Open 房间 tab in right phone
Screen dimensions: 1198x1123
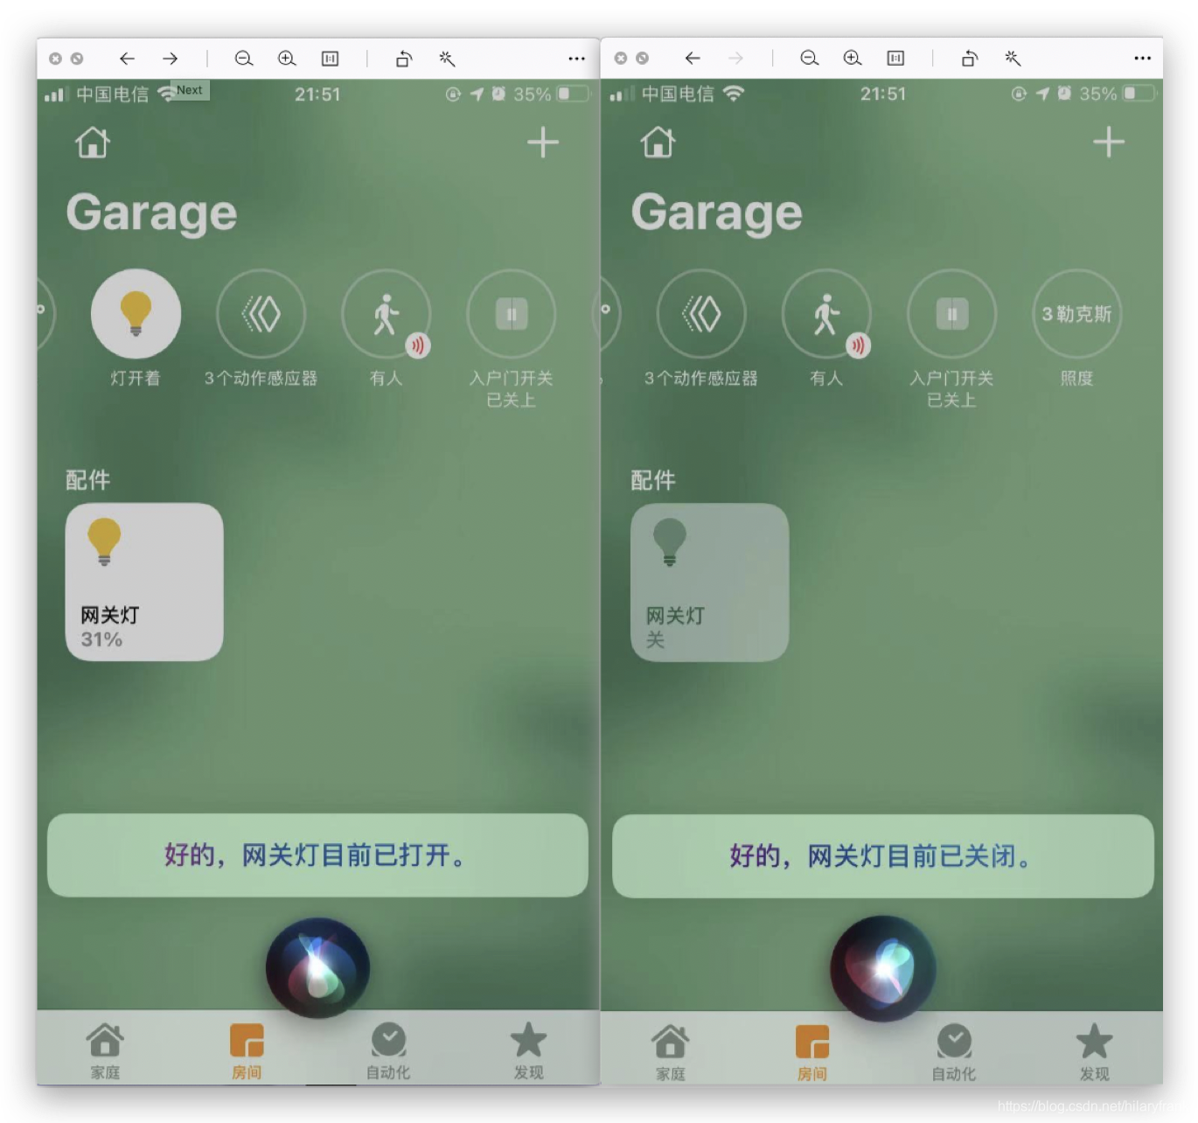point(812,1052)
